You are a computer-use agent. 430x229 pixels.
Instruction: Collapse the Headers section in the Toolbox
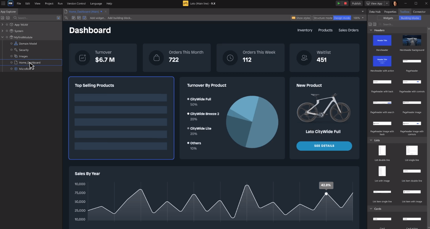(371, 30)
